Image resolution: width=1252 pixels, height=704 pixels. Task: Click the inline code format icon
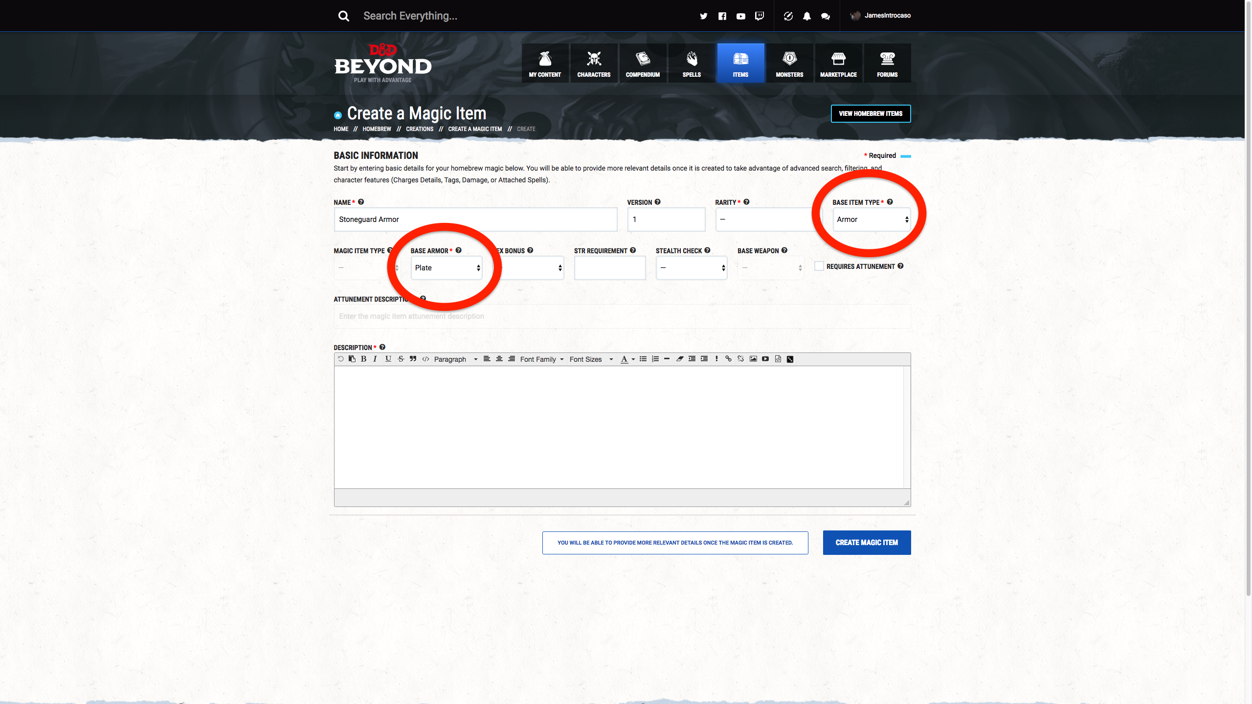point(425,359)
